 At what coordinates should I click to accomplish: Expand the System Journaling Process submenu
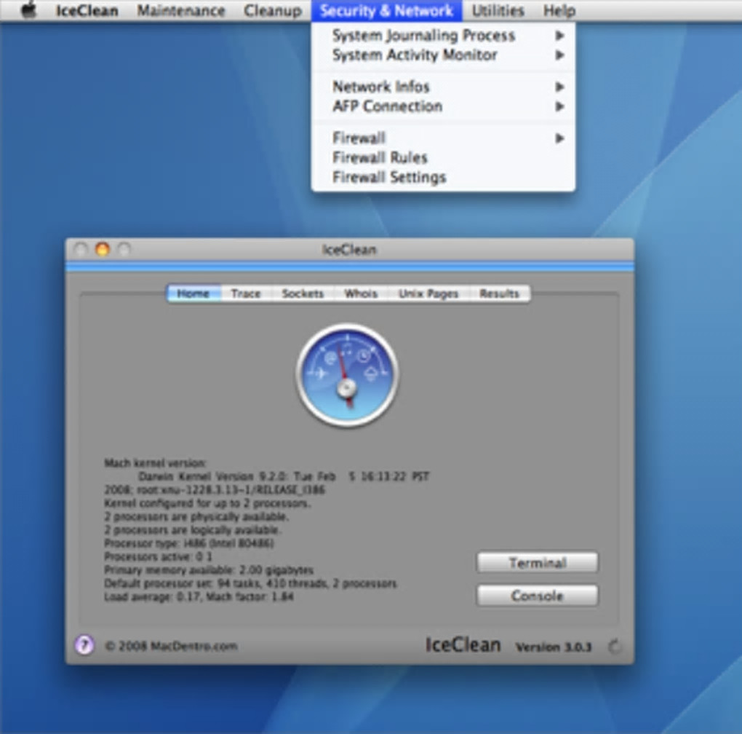444,36
